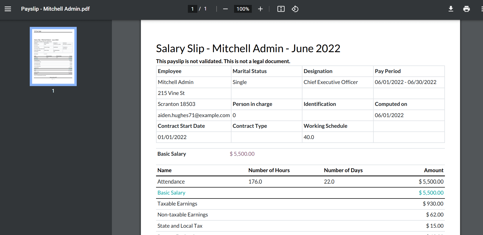Click the teal Basic Salary line
This screenshot has width=483, height=235.
point(171,193)
